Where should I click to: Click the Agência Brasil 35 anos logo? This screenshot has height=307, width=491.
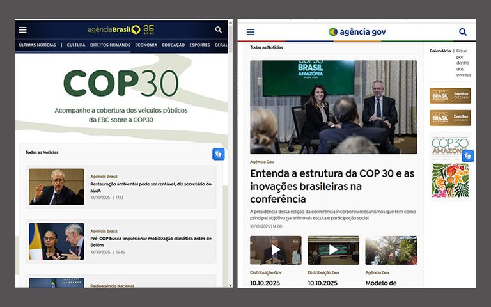pyautogui.click(x=121, y=29)
